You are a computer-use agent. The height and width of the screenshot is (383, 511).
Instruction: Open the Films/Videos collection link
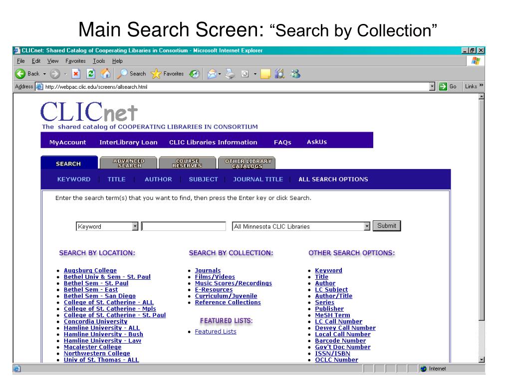pos(215,277)
